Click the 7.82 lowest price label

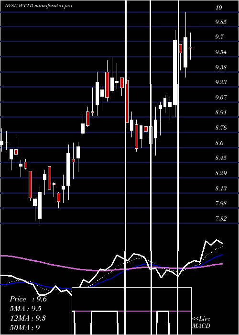click(221, 218)
